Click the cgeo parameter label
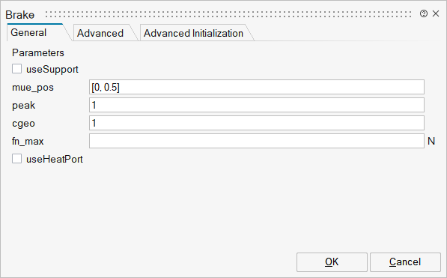The width and height of the screenshot is (447, 278). click(x=23, y=124)
